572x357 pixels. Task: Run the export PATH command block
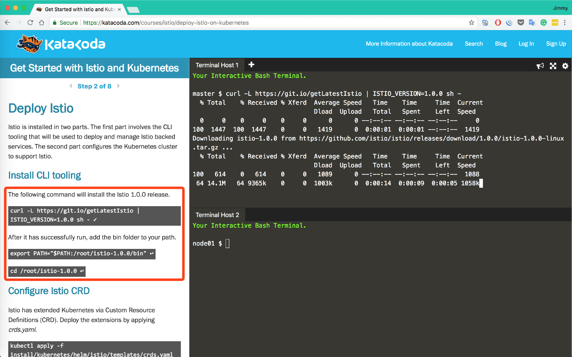point(82,254)
